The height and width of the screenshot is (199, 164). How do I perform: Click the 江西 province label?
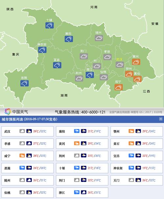coord(146,91)
